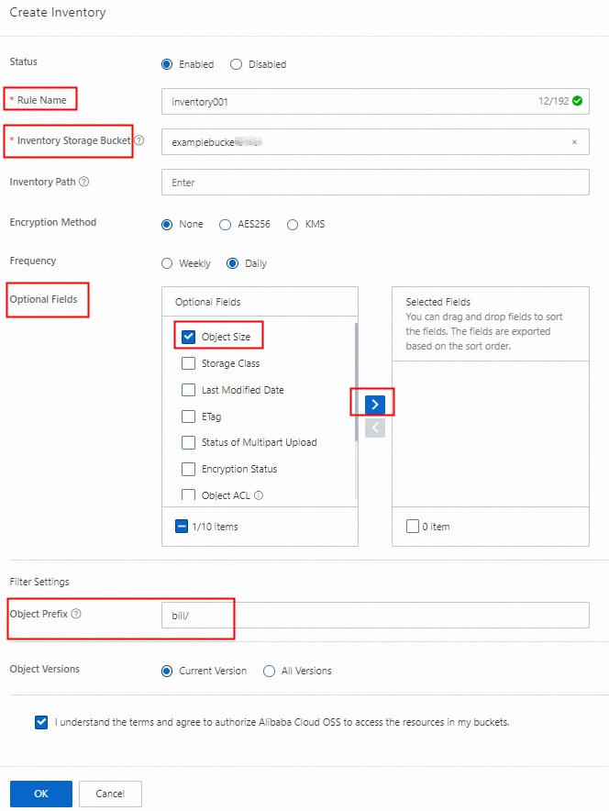Check the ETag optional field

[x=188, y=416]
